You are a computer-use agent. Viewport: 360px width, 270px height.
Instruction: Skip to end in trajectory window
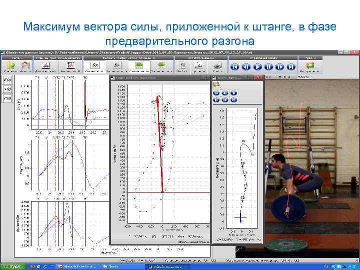(233, 99)
